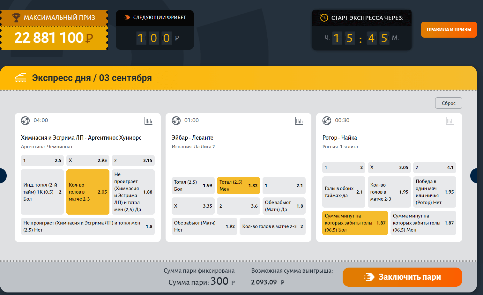The width and height of the screenshot is (483, 295).
Task: Select draw X at 2.95 for Химнасия
Action: [x=88, y=160]
